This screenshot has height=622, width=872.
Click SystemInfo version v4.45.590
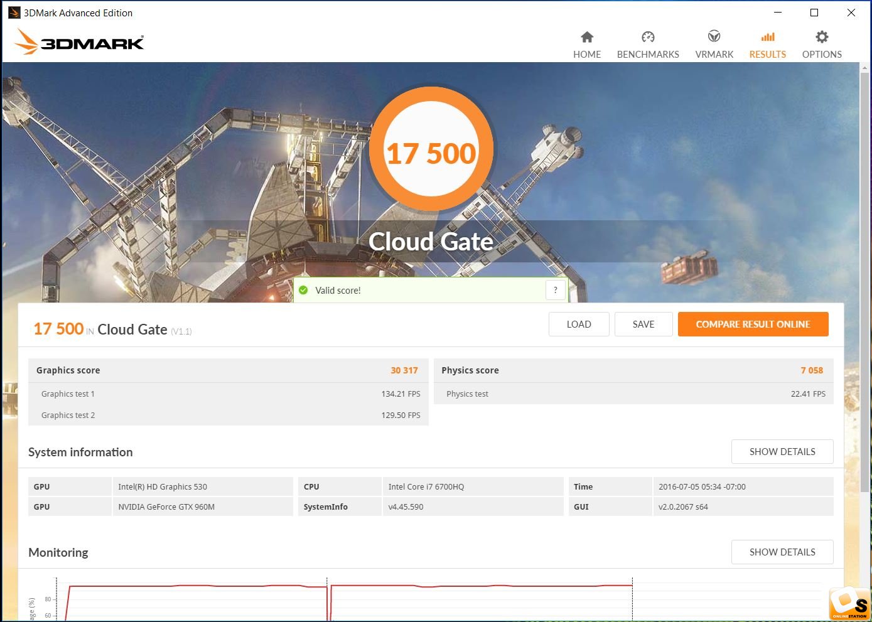[x=473, y=507]
